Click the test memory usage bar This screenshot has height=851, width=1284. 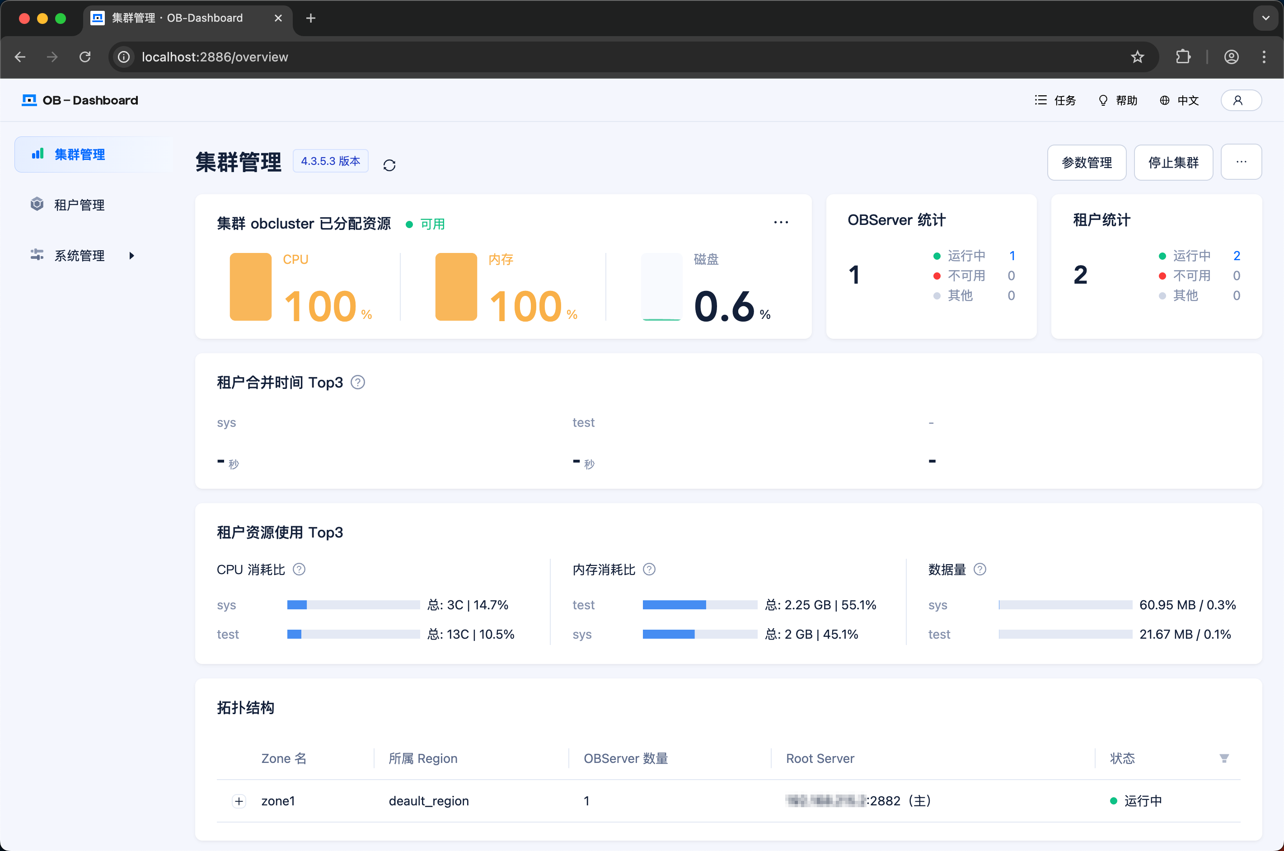[x=700, y=605]
